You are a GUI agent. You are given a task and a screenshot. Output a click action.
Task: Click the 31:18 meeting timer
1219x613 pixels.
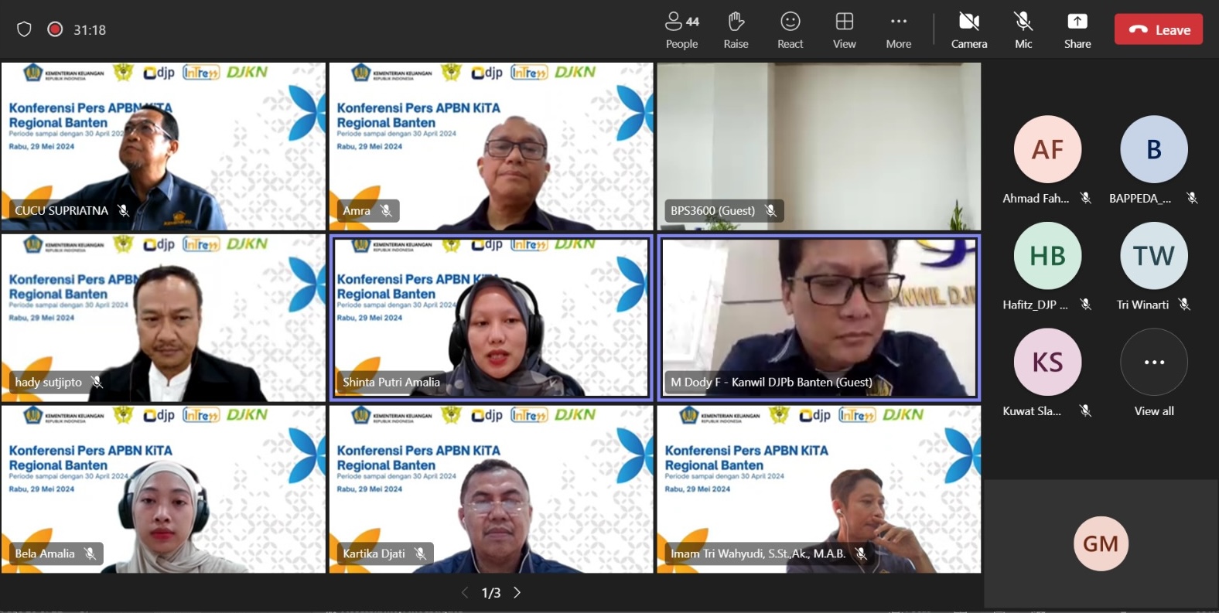coord(90,30)
